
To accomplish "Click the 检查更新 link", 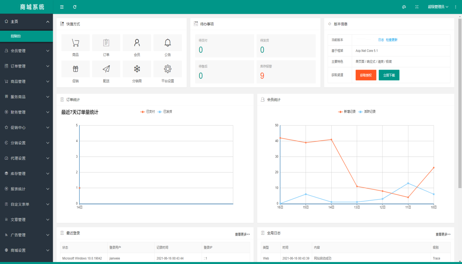I will pos(392,40).
